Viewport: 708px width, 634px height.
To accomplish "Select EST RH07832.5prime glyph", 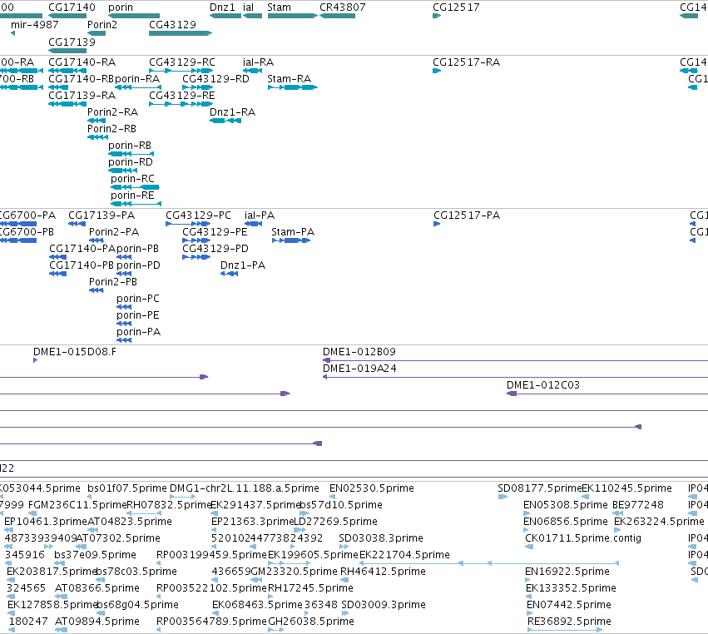I will (144, 513).
